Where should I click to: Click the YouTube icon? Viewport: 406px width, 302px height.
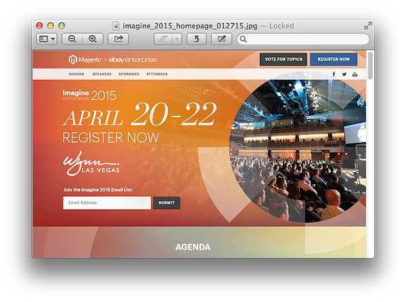click(x=355, y=74)
